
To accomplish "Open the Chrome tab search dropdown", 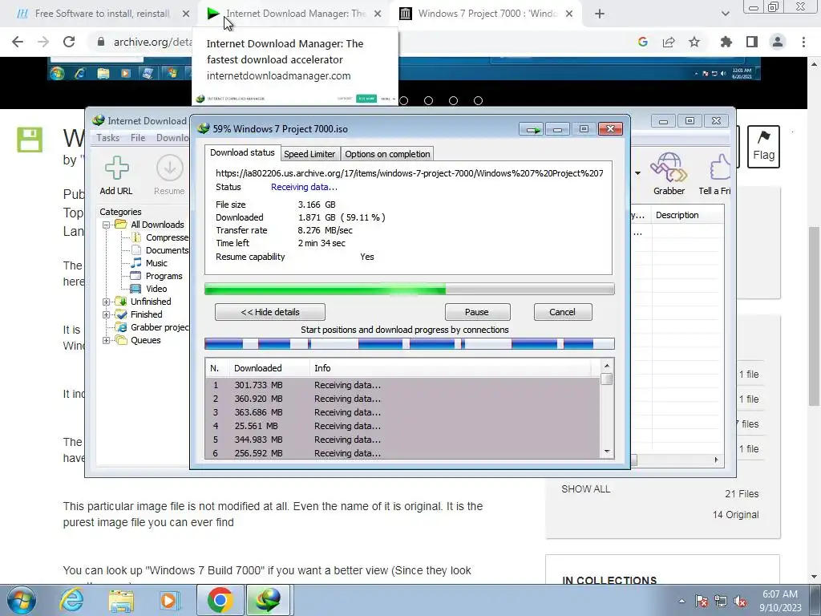I will coord(725,14).
